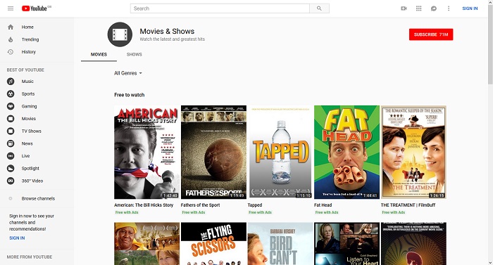Click the search input field
Screen dimensions: 493x265
pyautogui.click(x=220, y=8)
